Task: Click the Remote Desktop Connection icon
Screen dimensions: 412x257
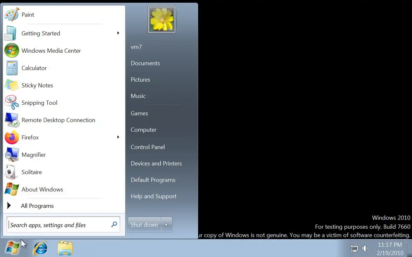Action: [12, 120]
